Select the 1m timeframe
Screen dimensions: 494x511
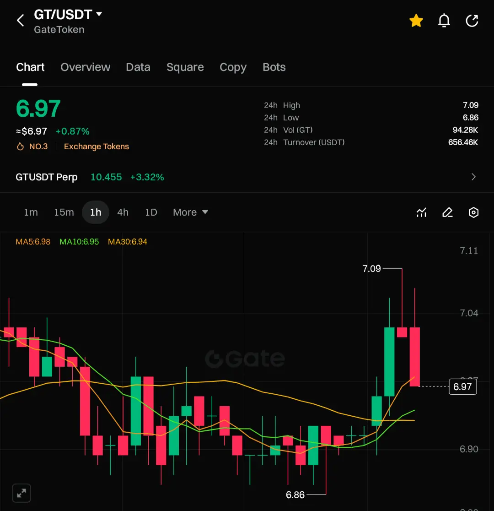pyautogui.click(x=31, y=212)
